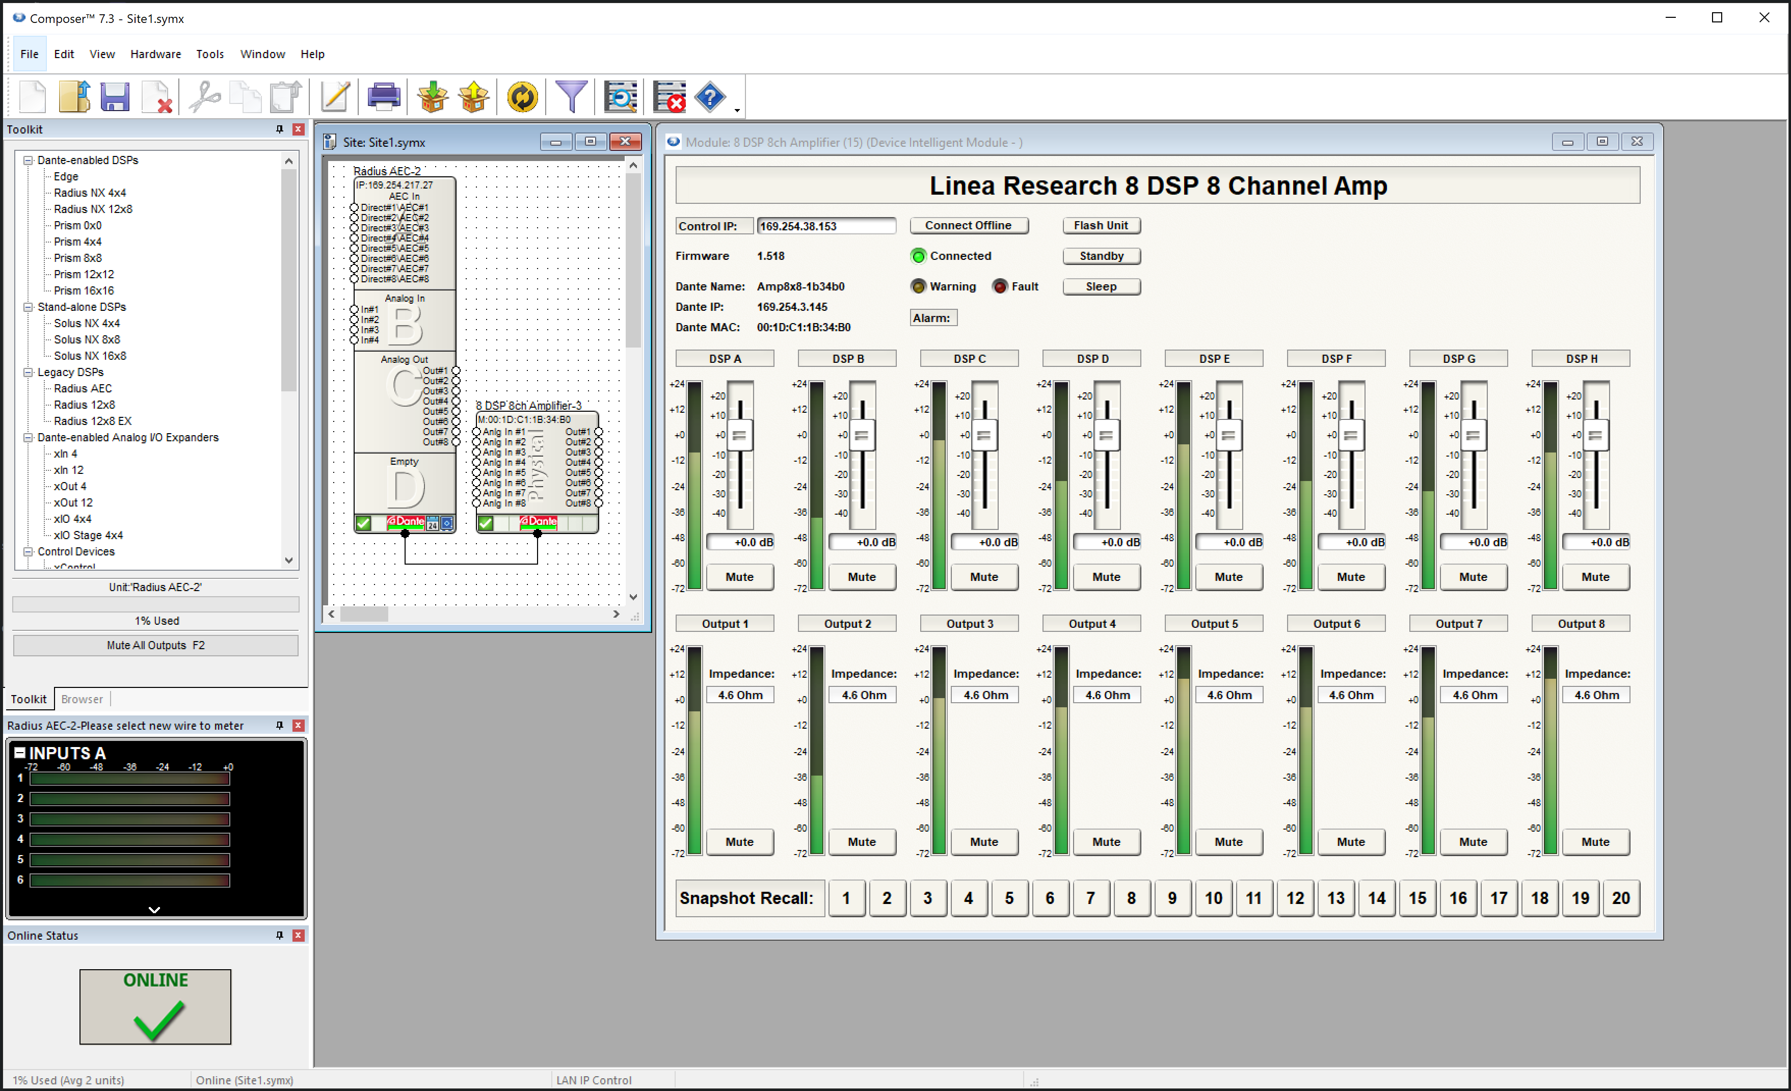Select Prism 8x8 in the Toolkit tree
This screenshot has height=1091, width=1791.
coord(78,258)
